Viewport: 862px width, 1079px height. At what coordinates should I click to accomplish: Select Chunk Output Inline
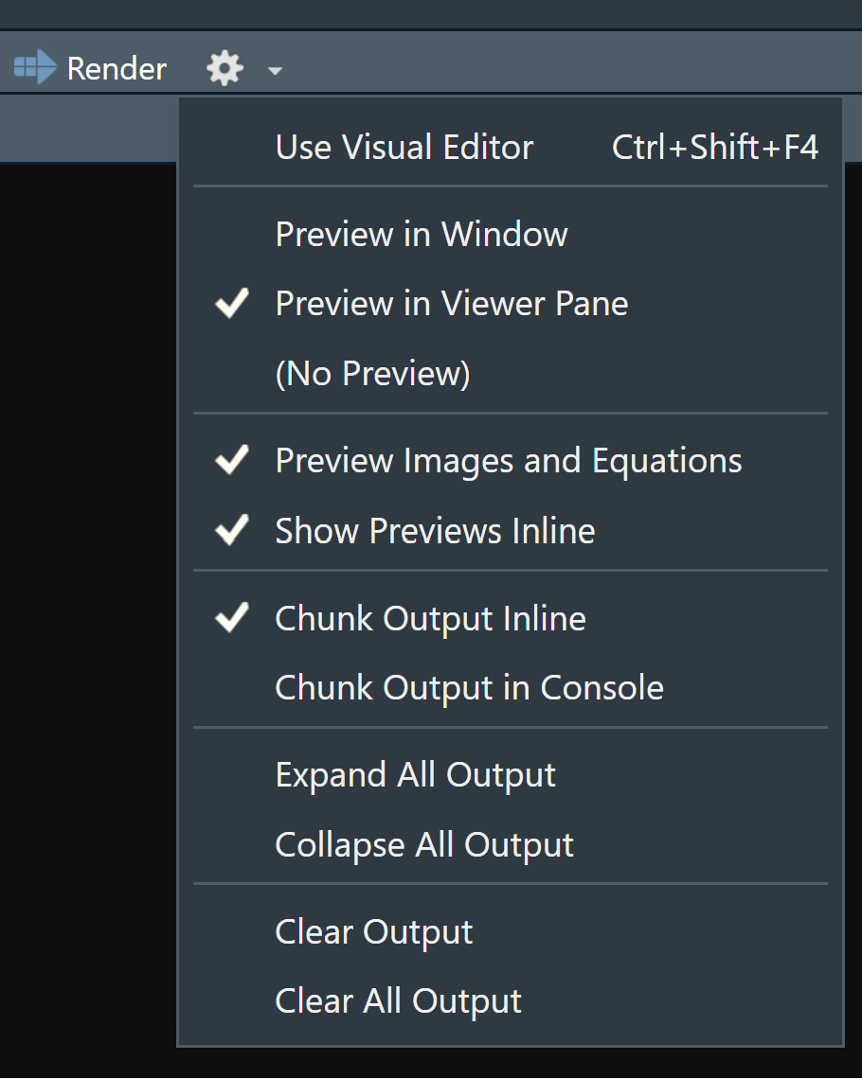pos(430,619)
